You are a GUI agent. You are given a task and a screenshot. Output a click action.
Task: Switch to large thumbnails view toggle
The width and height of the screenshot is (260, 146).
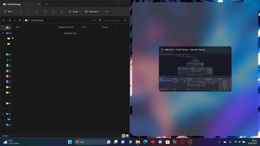pos(127,136)
